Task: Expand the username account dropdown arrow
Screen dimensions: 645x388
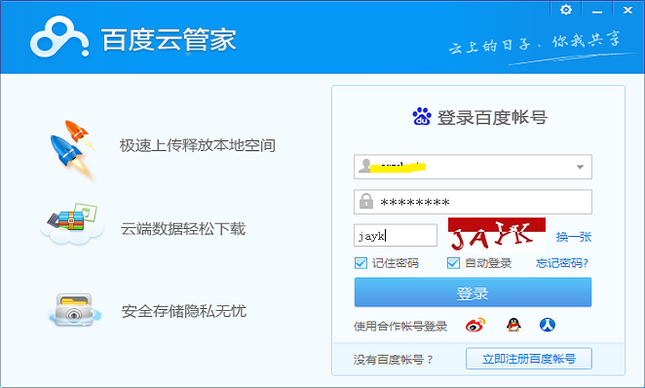Action: pyautogui.click(x=580, y=167)
